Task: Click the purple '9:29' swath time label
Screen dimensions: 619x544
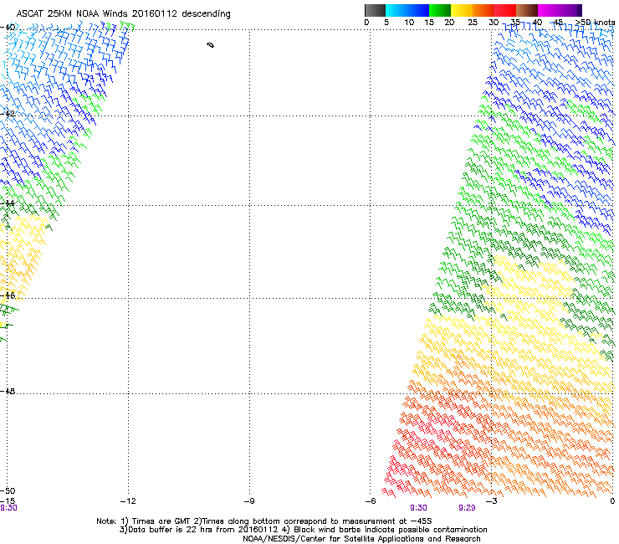Action: pyautogui.click(x=467, y=508)
